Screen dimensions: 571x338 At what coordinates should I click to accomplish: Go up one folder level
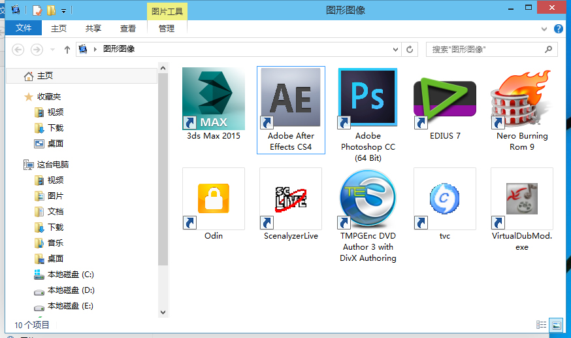point(67,50)
